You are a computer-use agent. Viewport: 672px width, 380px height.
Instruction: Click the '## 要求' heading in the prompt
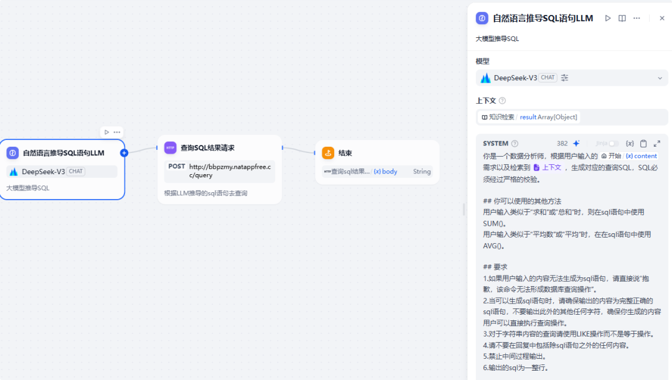[x=495, y=267]
